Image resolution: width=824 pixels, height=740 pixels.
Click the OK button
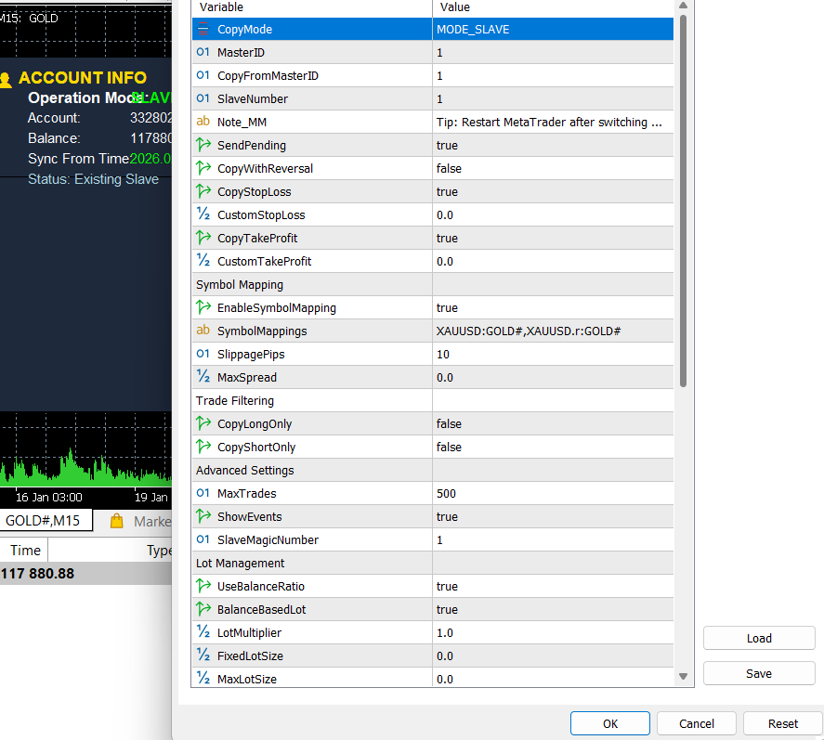(x=610, y=723)
